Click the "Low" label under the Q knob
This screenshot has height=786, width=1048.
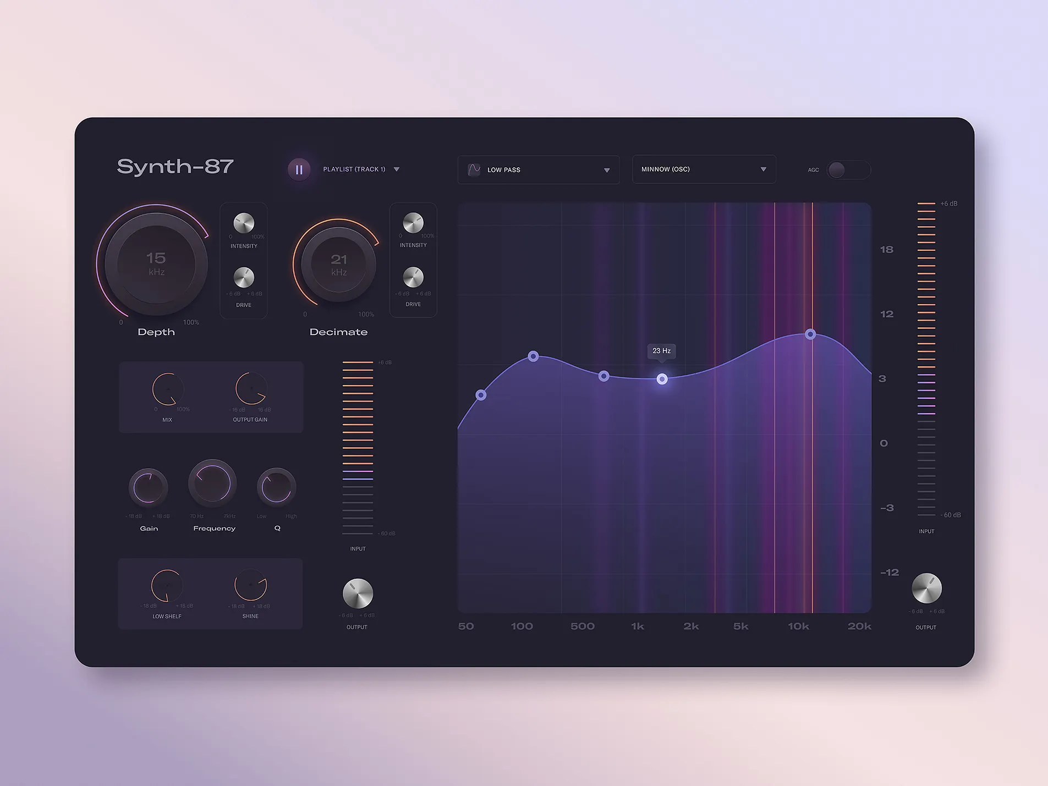(261, 516)
